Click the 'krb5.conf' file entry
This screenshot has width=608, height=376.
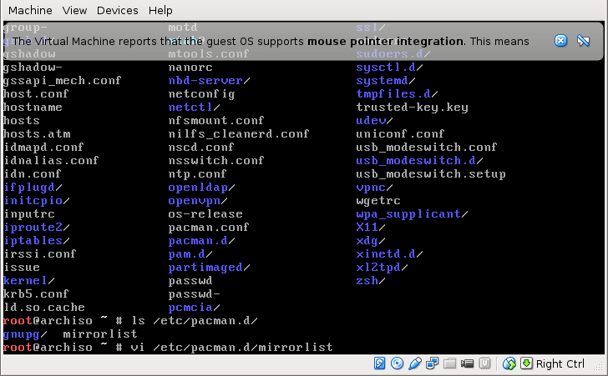point(36,294)
